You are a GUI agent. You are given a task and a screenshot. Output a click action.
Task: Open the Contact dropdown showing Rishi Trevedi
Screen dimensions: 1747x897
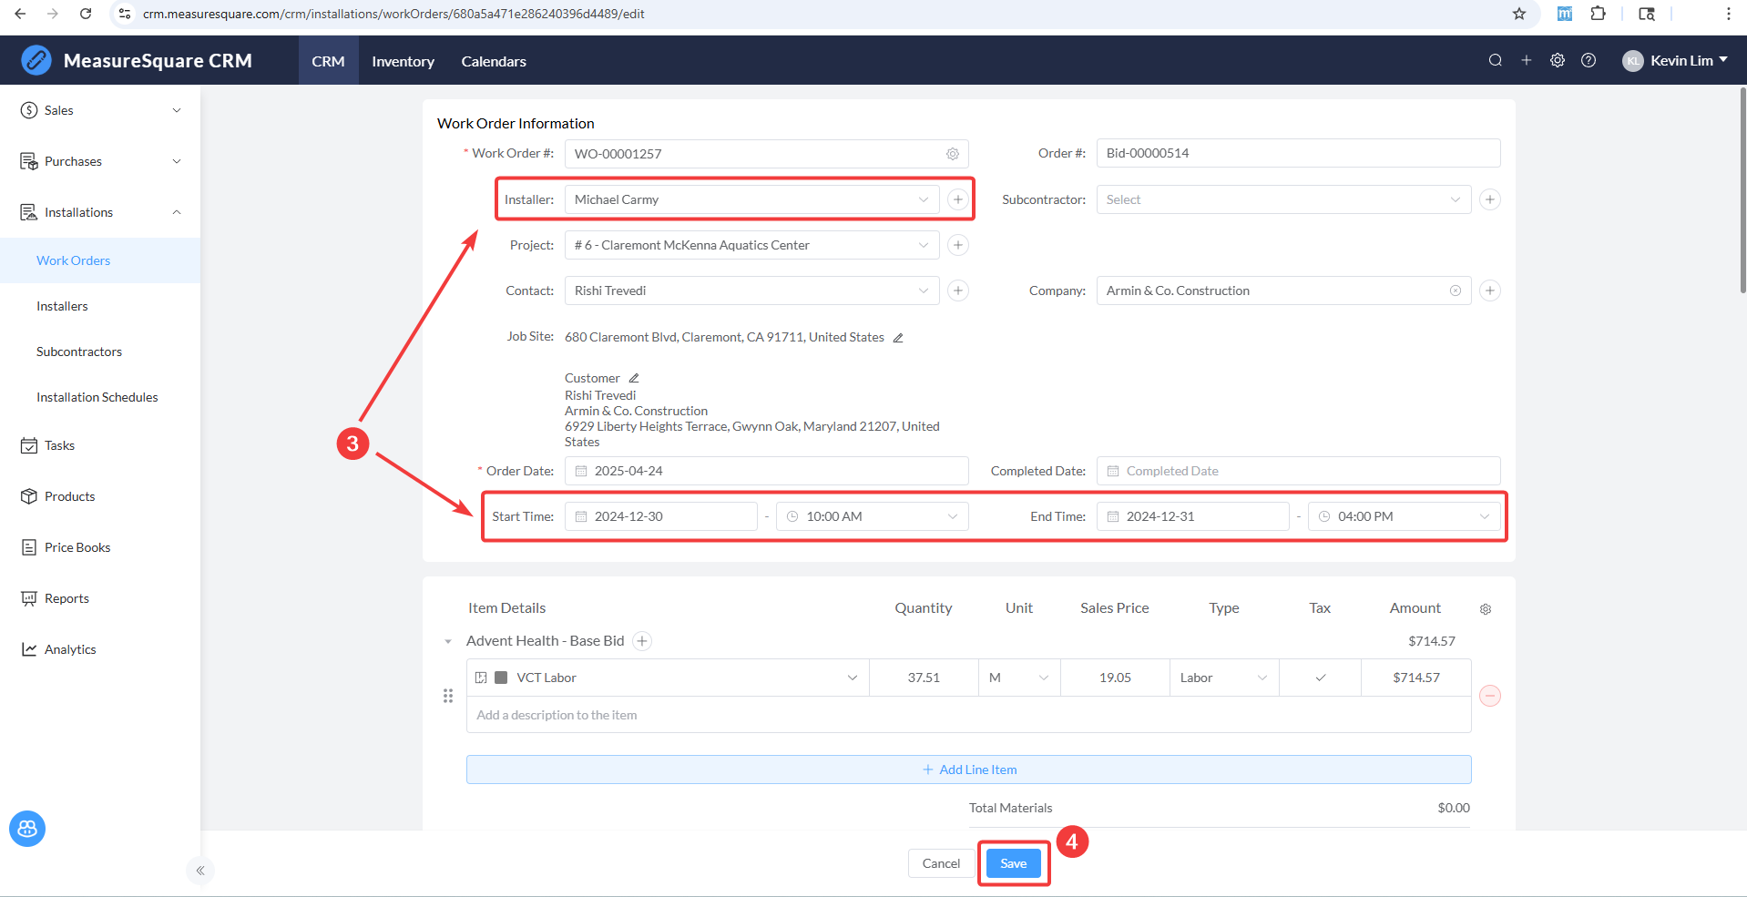(752, 291)
